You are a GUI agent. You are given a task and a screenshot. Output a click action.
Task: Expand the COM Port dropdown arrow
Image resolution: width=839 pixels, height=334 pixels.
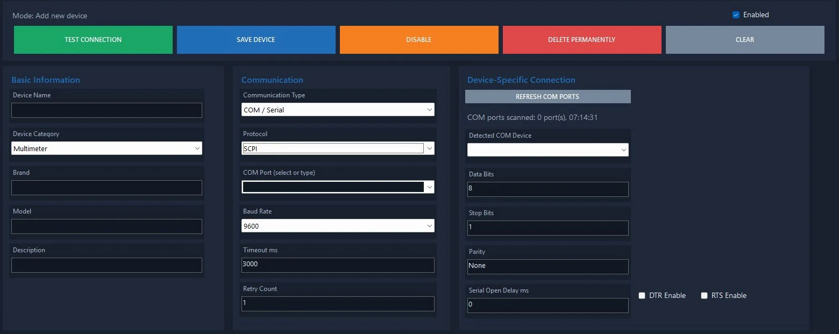coord(429,187)
